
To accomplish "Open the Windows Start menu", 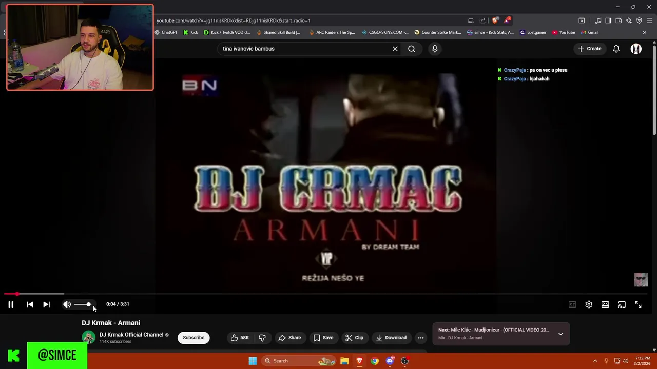I will (253, 361).
